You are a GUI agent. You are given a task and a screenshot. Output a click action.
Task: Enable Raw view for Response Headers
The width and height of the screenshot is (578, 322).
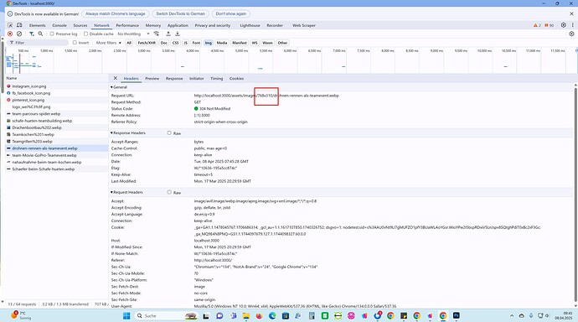pyautogui.click(x=169, y=132)
